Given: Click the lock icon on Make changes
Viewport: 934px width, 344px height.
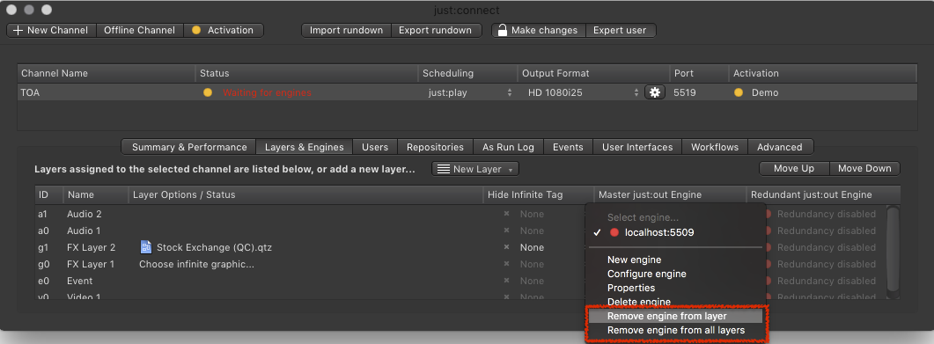Looking at the screenshot, I should tap(503, 30).
